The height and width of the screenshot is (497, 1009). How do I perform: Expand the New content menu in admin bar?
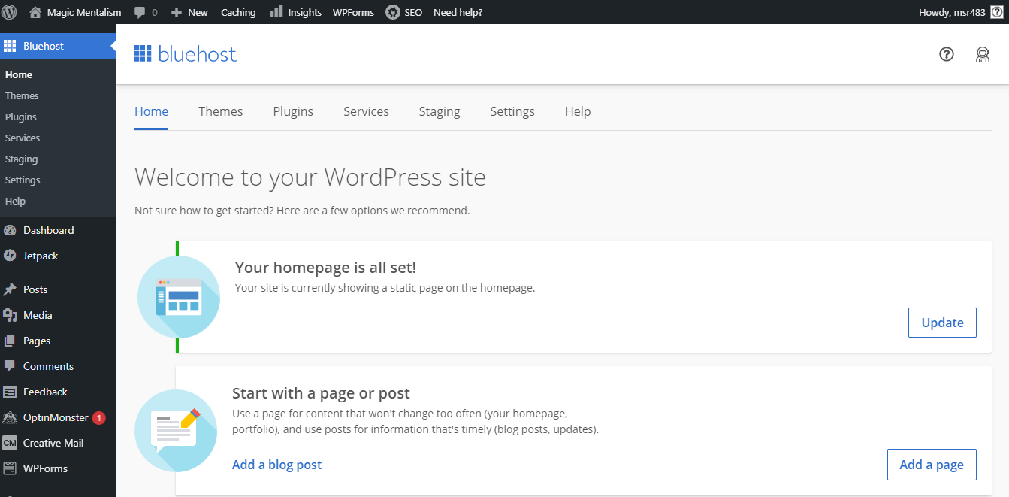[x=189, y=12]
